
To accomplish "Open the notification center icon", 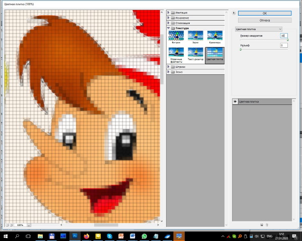I will point(294,236).
